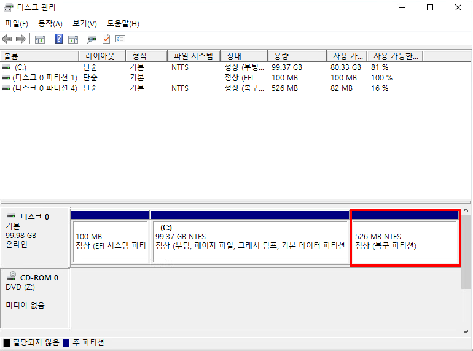
Task: Click the 16 % free percentage cell
Action: 380,88
